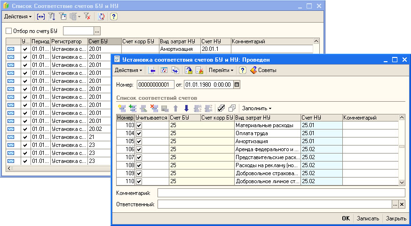411x226 pixels.
Task: Delete row with red cross icon
Action: click(154, 108)
